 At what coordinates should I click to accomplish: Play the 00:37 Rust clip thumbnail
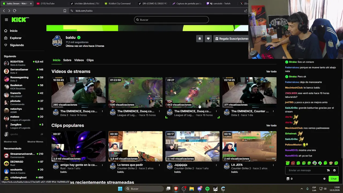pyautogui.click(x=79, y=146)
